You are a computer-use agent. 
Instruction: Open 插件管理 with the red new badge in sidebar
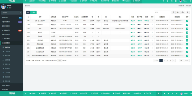(12, 30)
